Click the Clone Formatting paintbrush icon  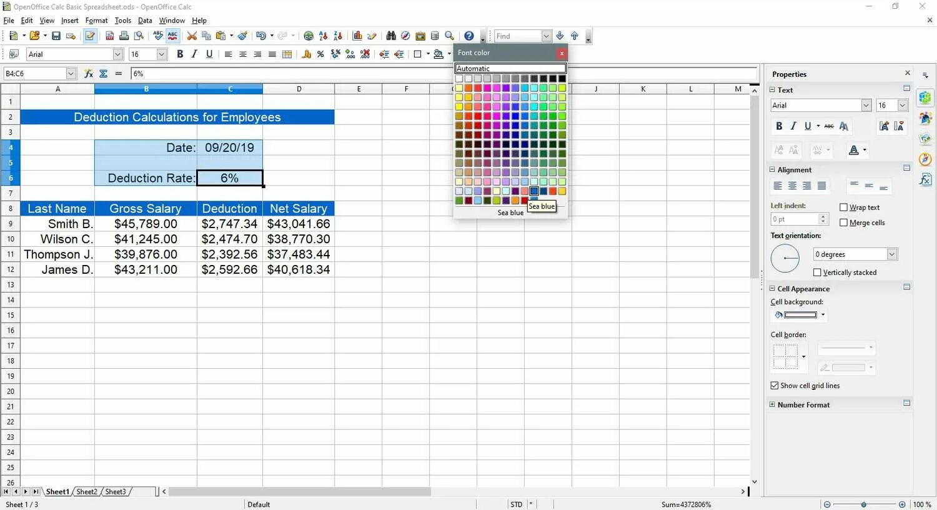point(243,36)
